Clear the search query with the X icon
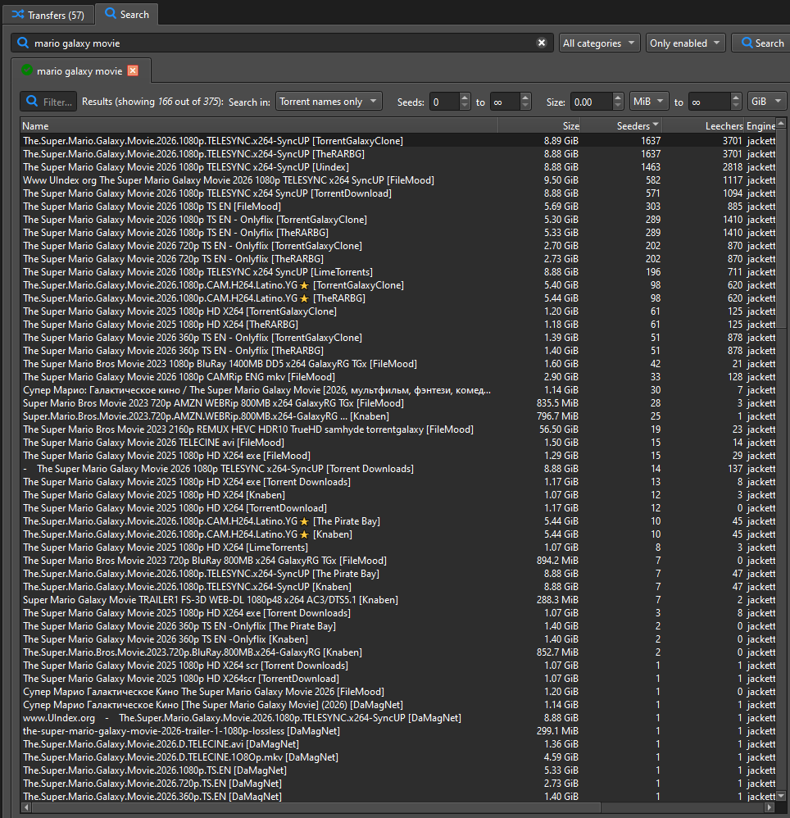The image size is (790, 818). [x=542, y=43]
